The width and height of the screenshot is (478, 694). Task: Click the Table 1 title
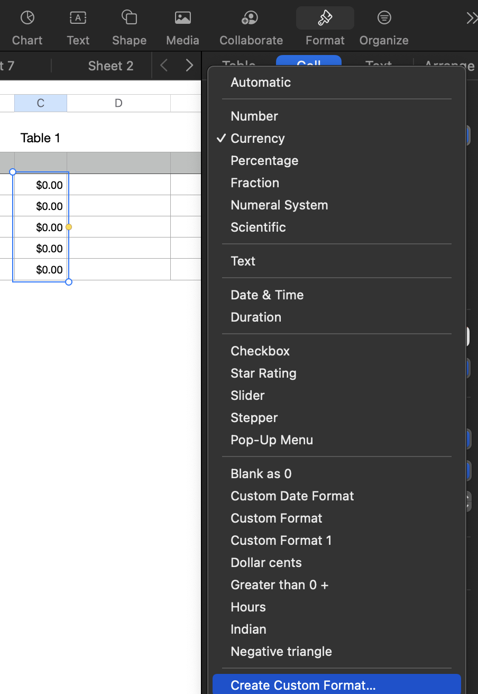(40, 138)
